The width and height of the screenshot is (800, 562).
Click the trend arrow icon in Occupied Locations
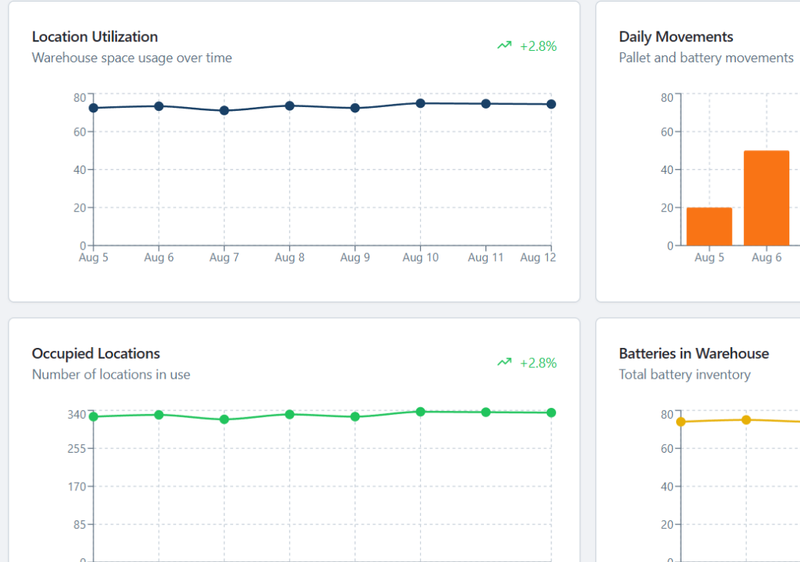pyautogui.click(x=504, y=363)
